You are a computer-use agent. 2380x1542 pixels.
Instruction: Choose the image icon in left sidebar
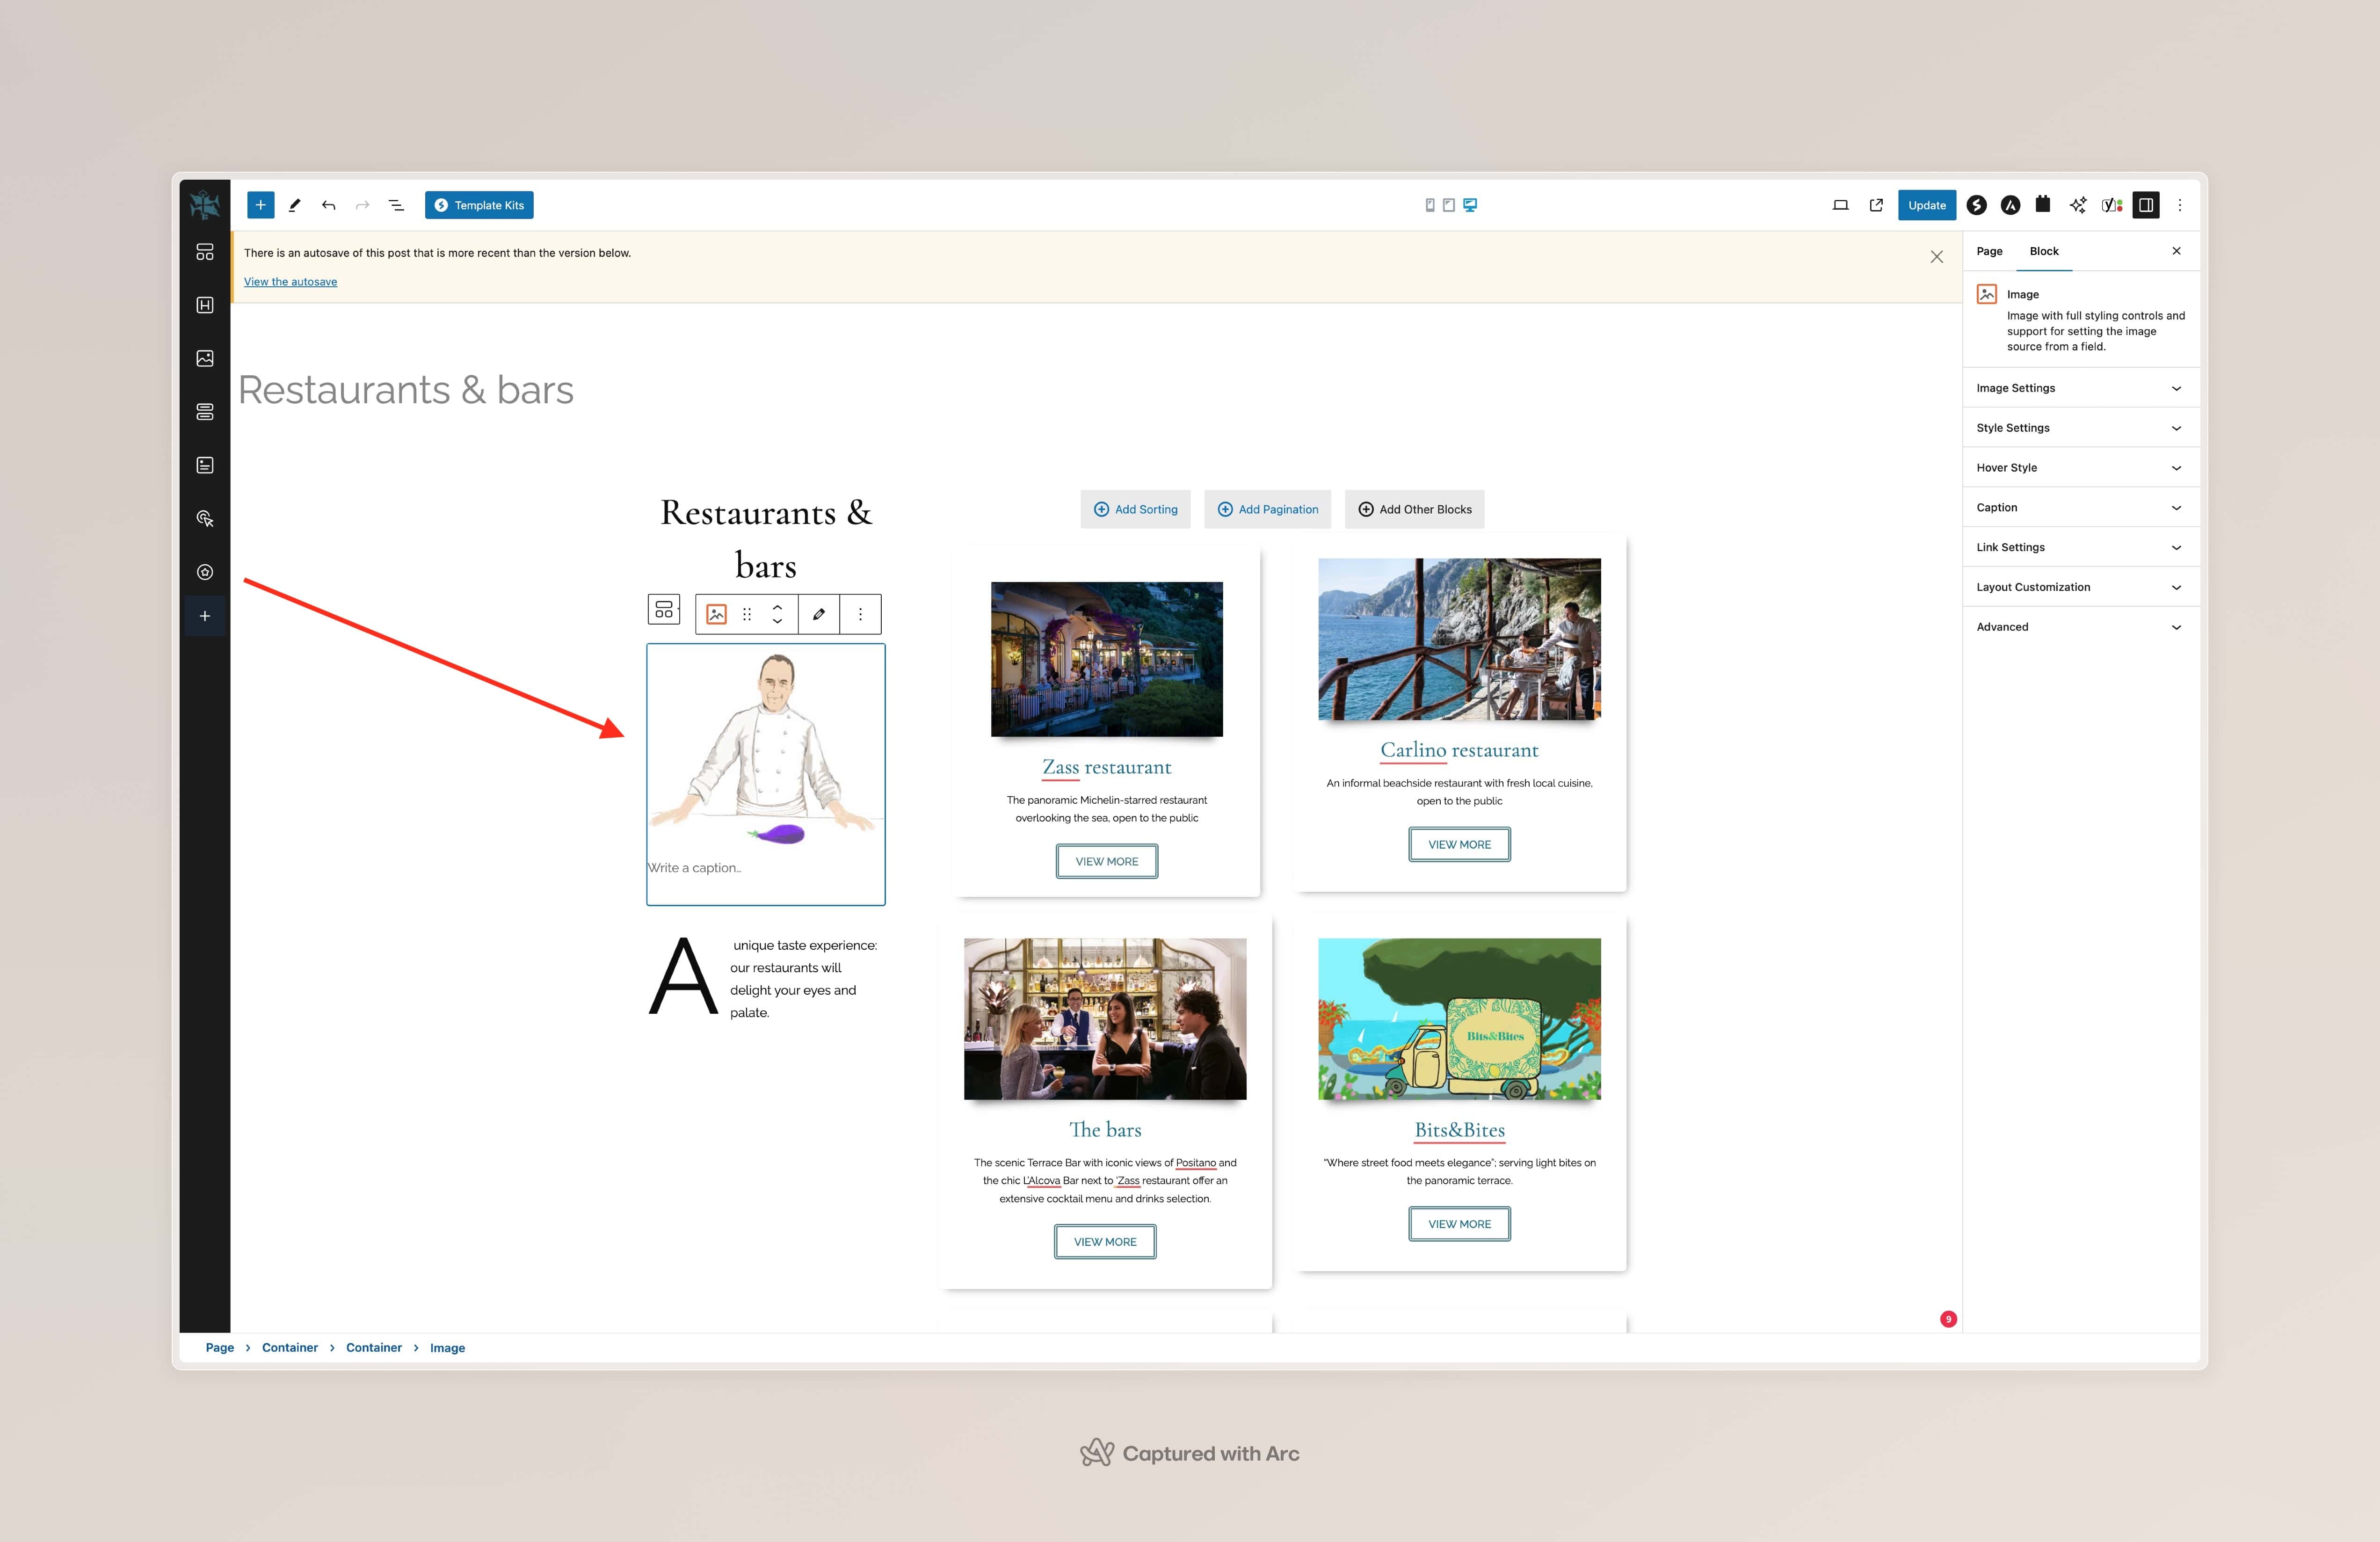pyautogui.click(x=205, y=358)
